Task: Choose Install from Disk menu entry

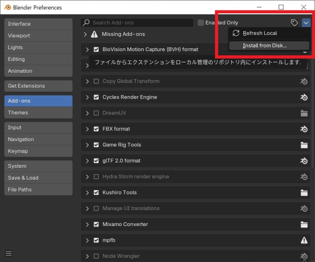Action: 269,46
